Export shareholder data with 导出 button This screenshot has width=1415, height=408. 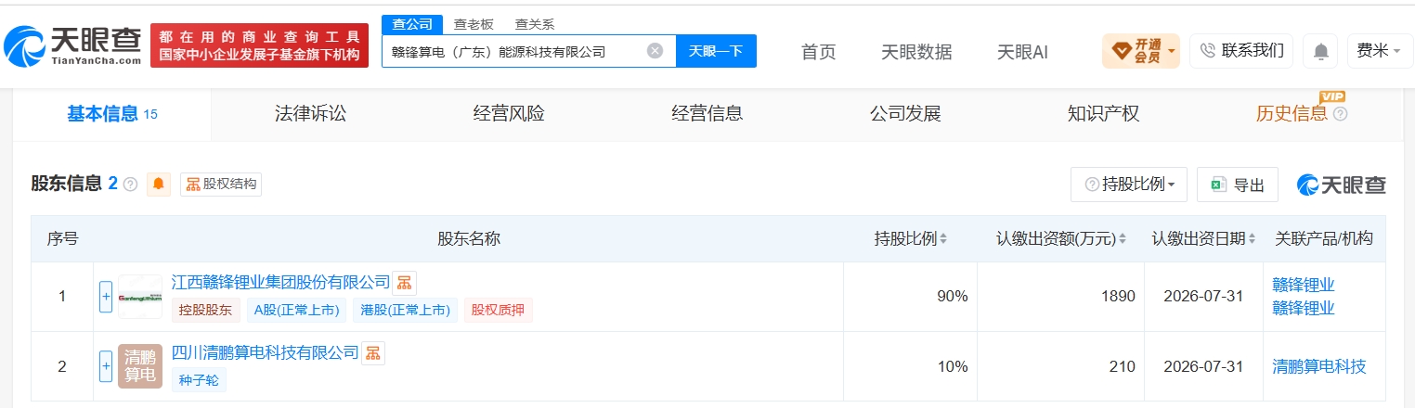tap(1238, 185)
